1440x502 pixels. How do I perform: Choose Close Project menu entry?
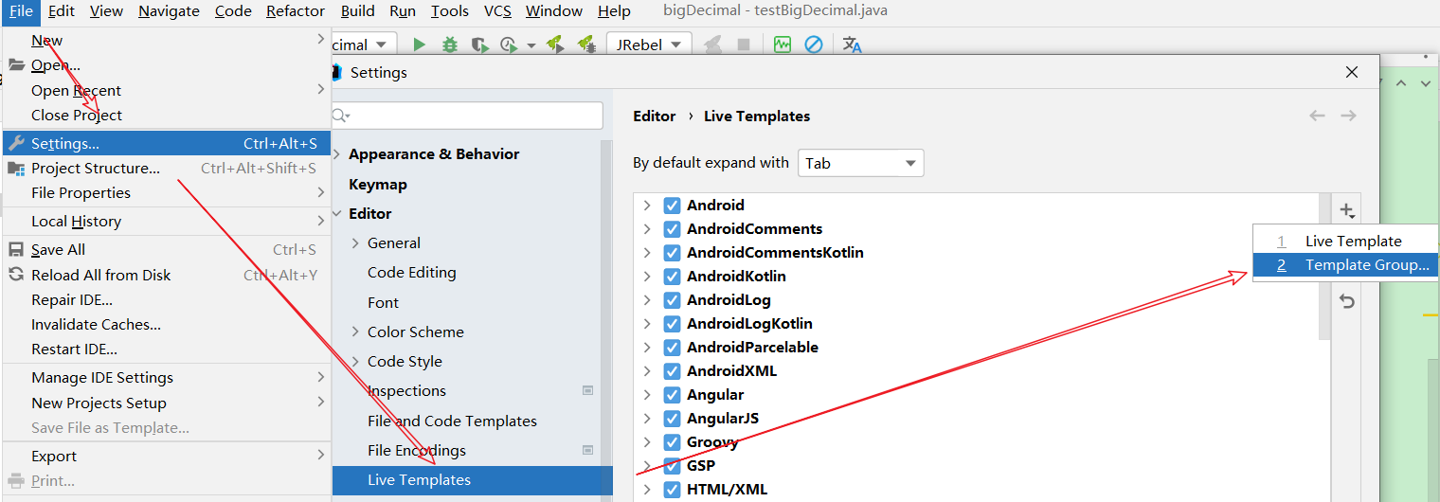pyautogui.click(x=166, y=115)
